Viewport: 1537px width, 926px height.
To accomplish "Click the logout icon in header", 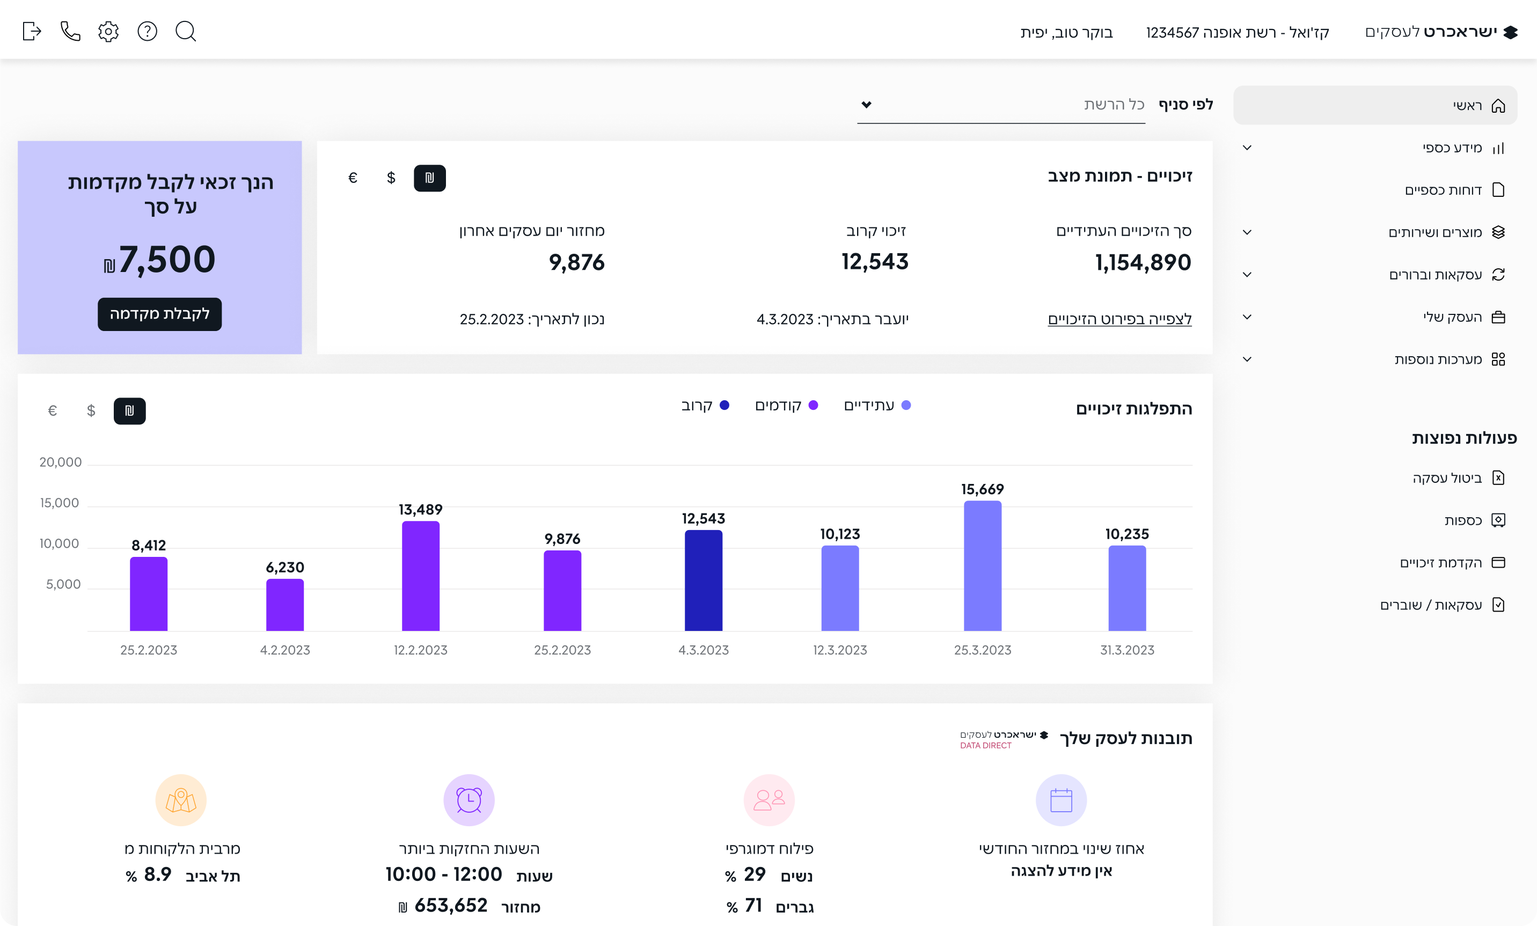I will pos(32,31).
